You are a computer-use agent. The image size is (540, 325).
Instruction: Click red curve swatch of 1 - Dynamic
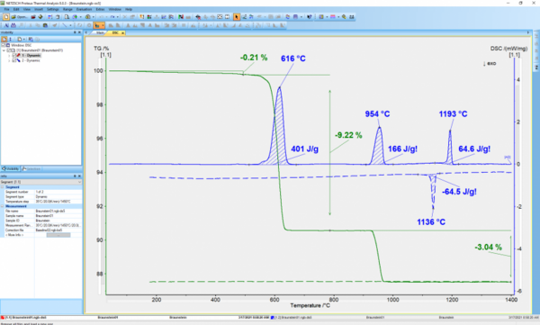19,55
